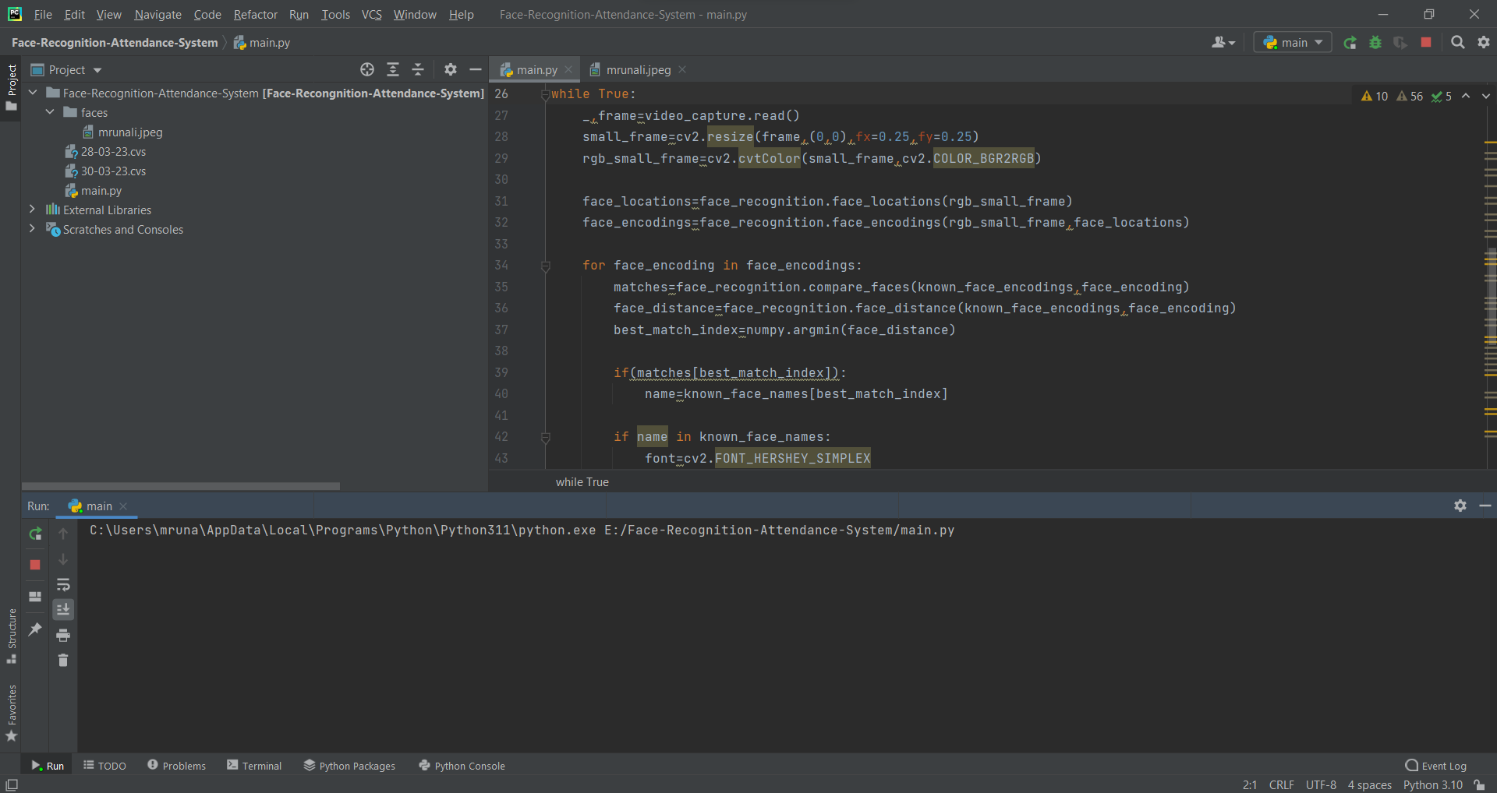Click the Rerun main icon in top toolbar
The height and width of the screenshot is (793, 1497).
point(1350,43)
